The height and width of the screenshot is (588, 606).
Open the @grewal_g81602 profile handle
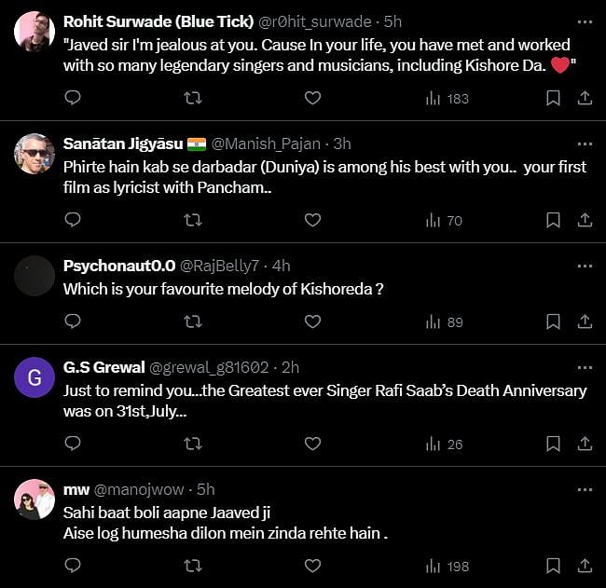(x=209, y=367)
